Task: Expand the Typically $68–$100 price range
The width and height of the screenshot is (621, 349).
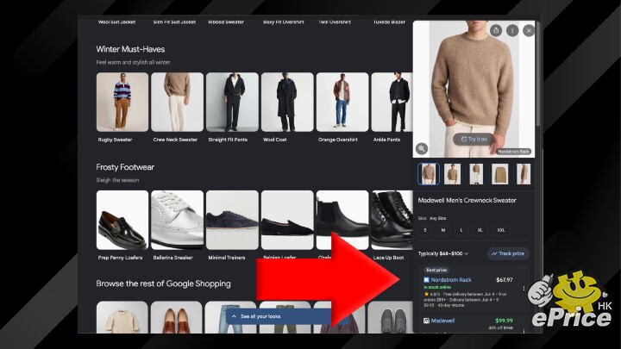Action: click(x=443, y=253)
